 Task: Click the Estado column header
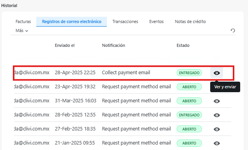pos(183,45)
